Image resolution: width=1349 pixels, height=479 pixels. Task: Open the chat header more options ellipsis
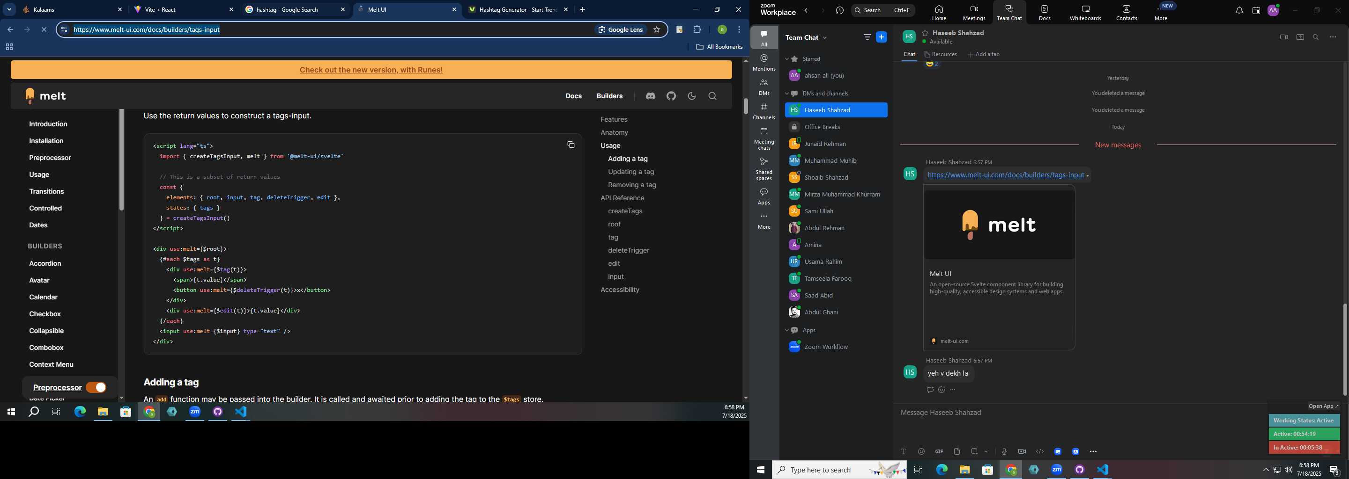pyautogui.click(x=1333, y=37)
